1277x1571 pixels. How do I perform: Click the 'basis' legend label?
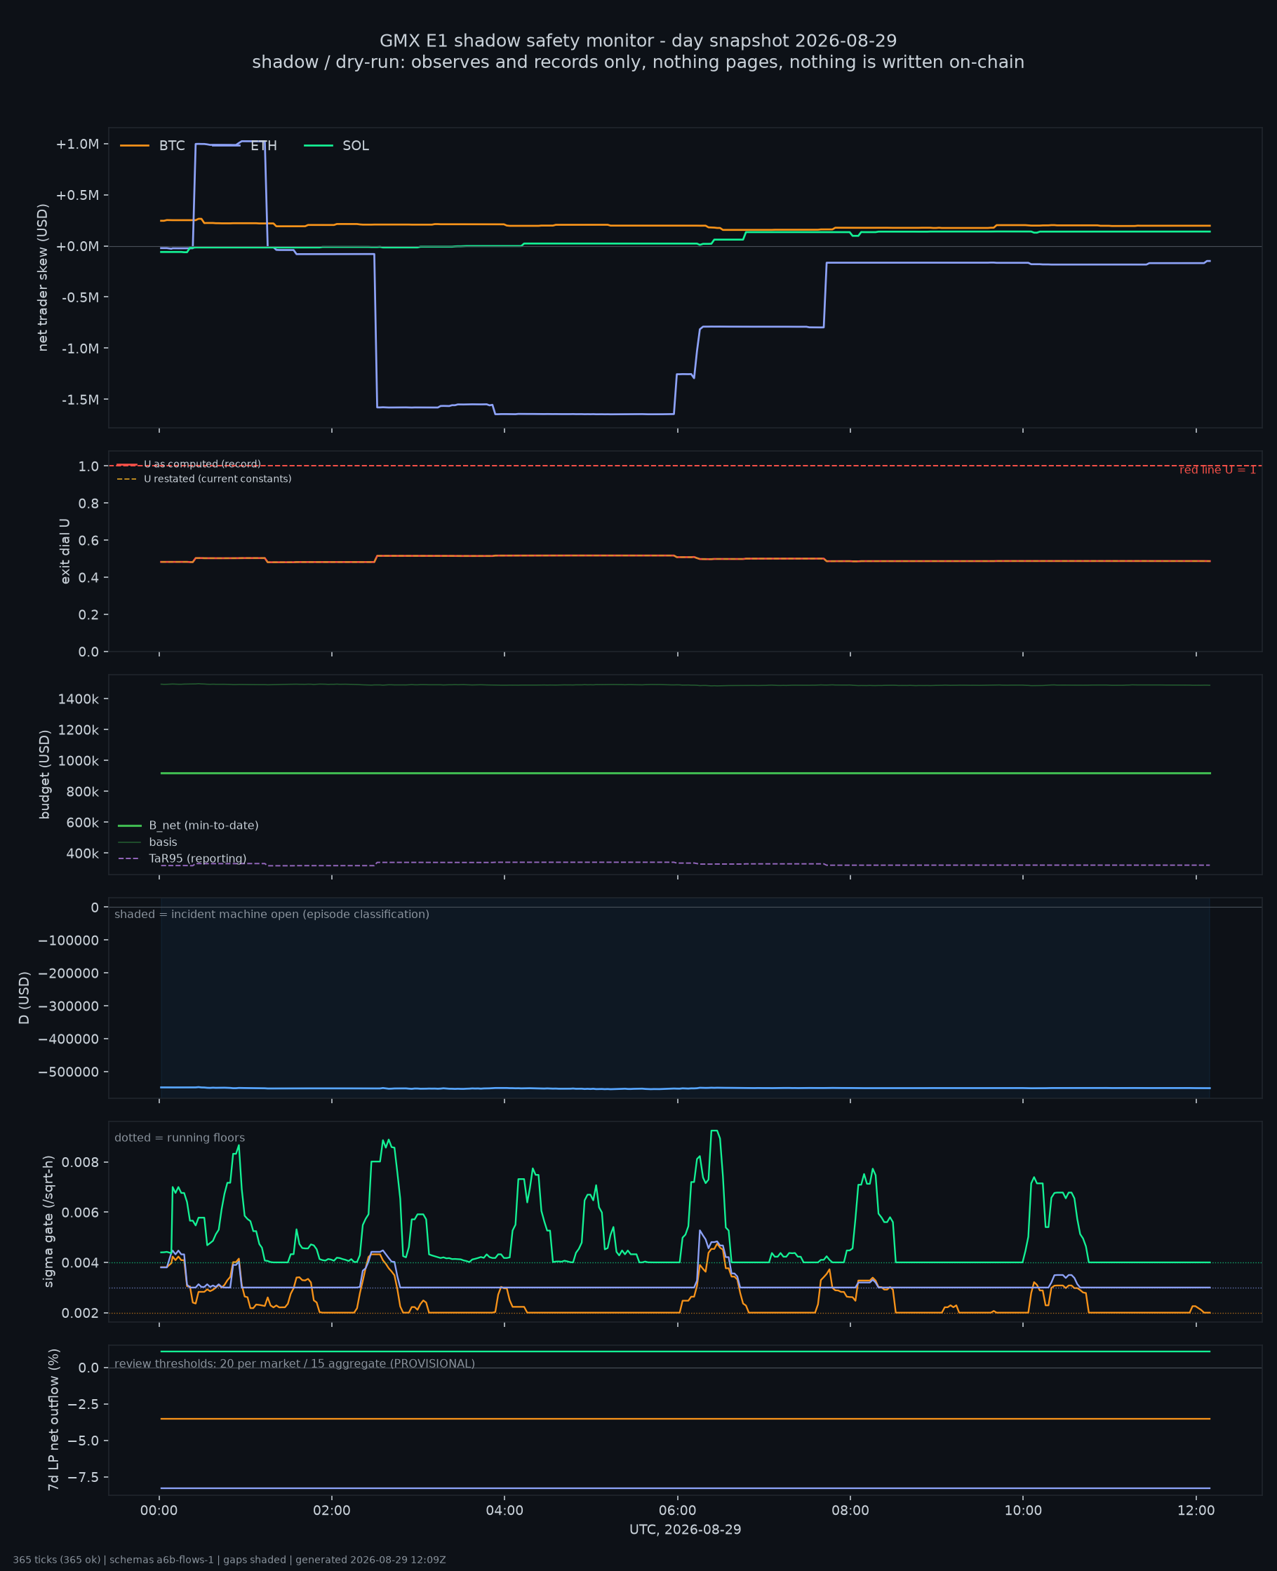tap(163, 842)
